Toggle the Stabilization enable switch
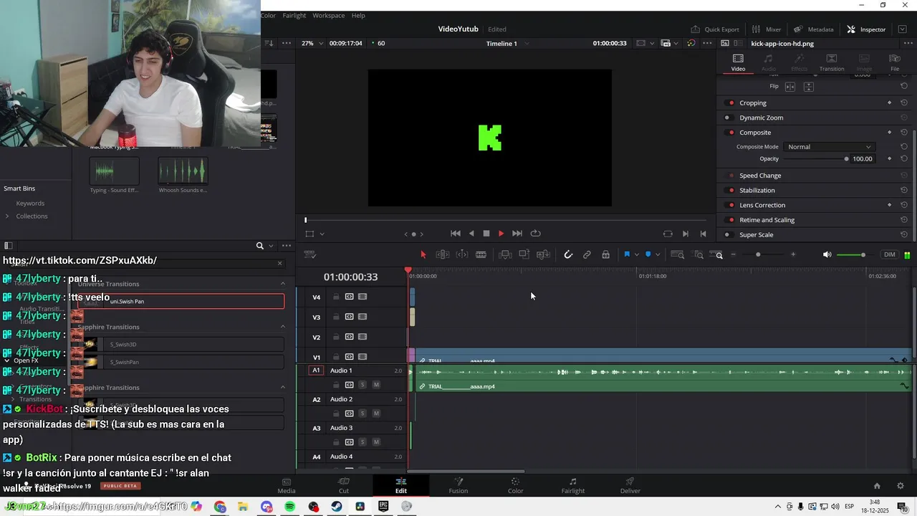917x516 pixels. (x=731, y=191)
